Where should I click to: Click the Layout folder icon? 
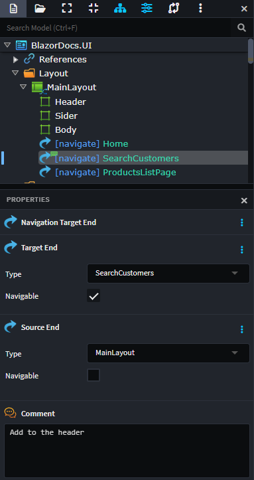[29, 73]
